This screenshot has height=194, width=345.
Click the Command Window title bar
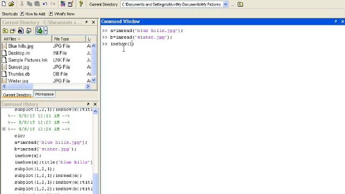pyautogui.click(x=223, y=22)
